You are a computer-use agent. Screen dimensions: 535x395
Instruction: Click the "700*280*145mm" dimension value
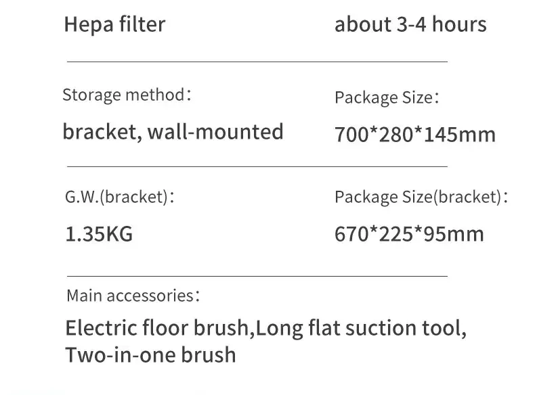[415, 134]
